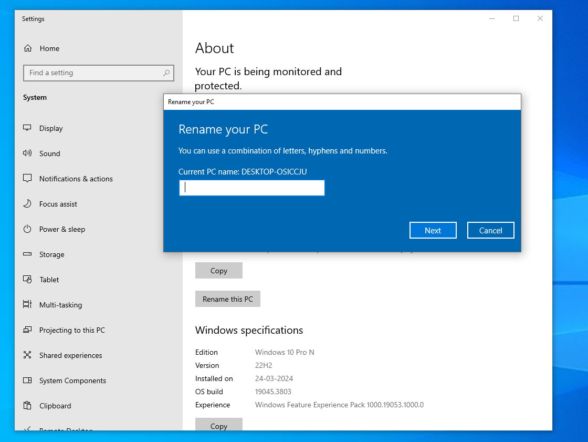Close the Settings window

[540, 18]
